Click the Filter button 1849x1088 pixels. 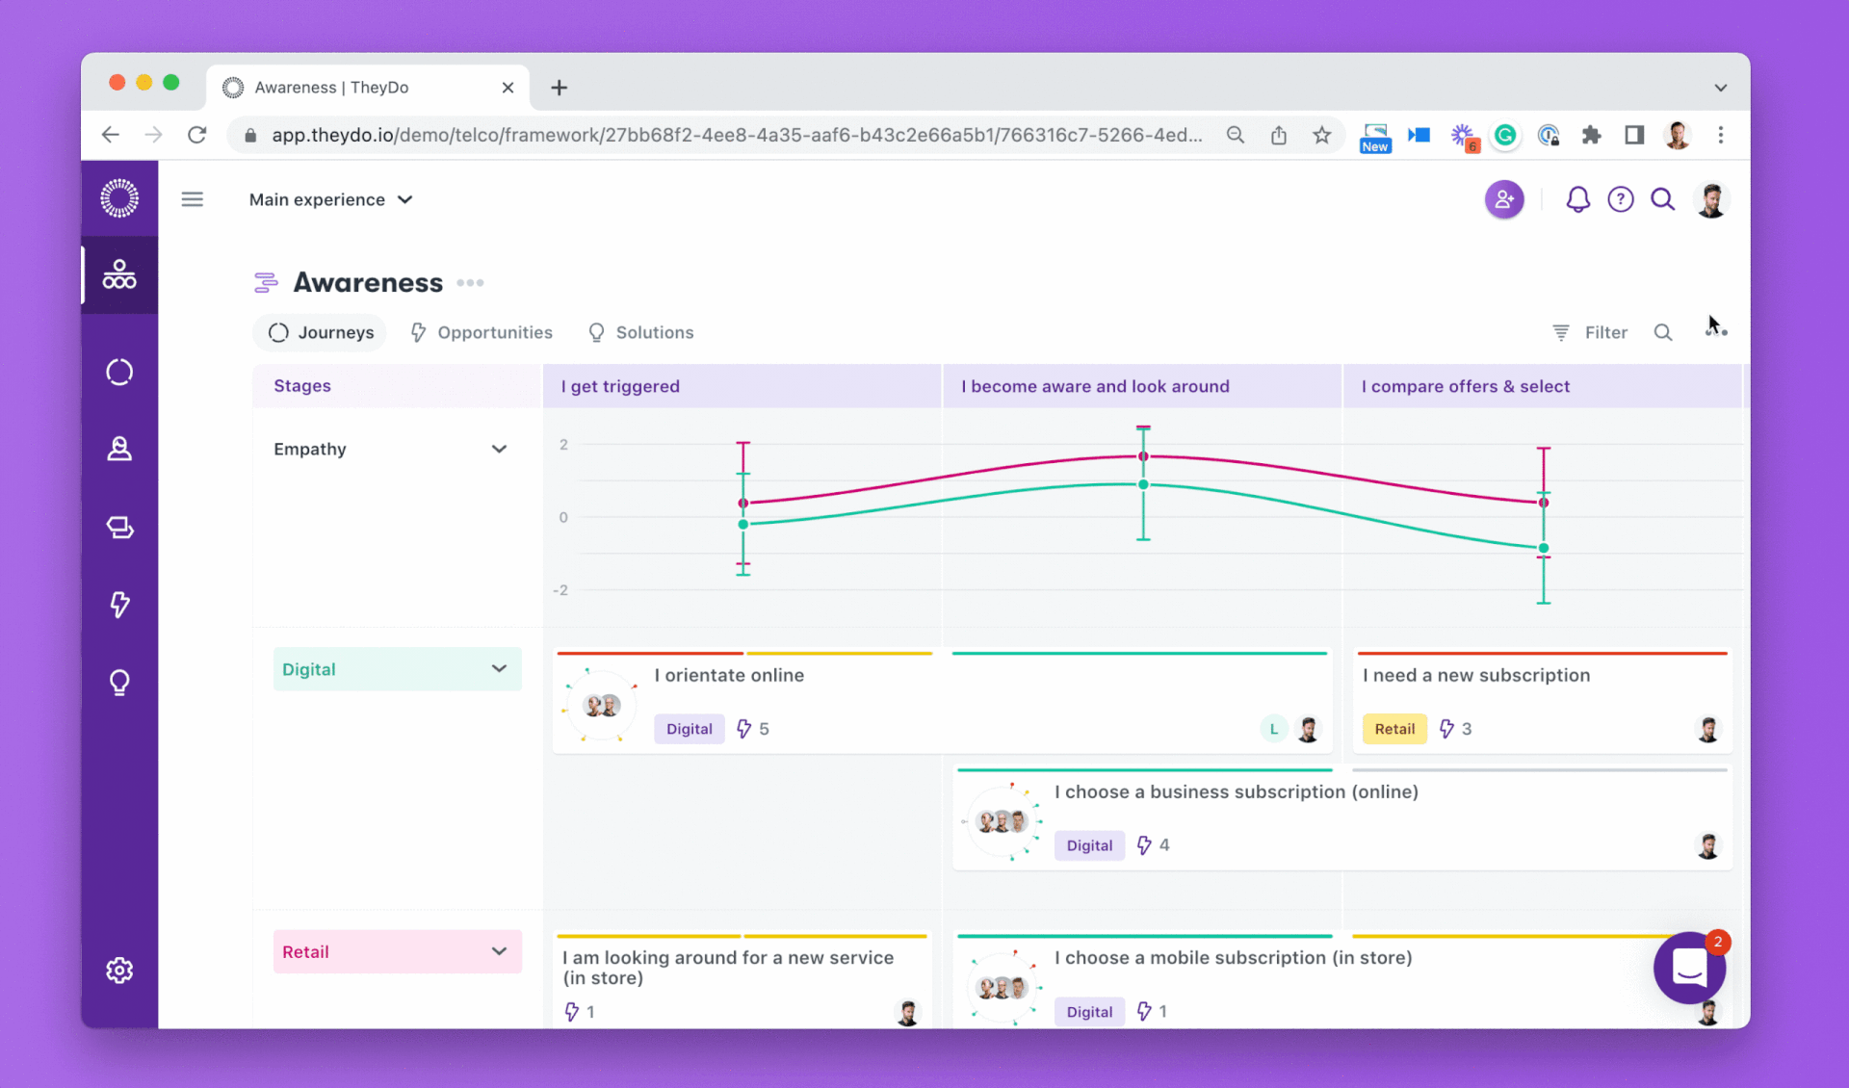click(1590, 332)
